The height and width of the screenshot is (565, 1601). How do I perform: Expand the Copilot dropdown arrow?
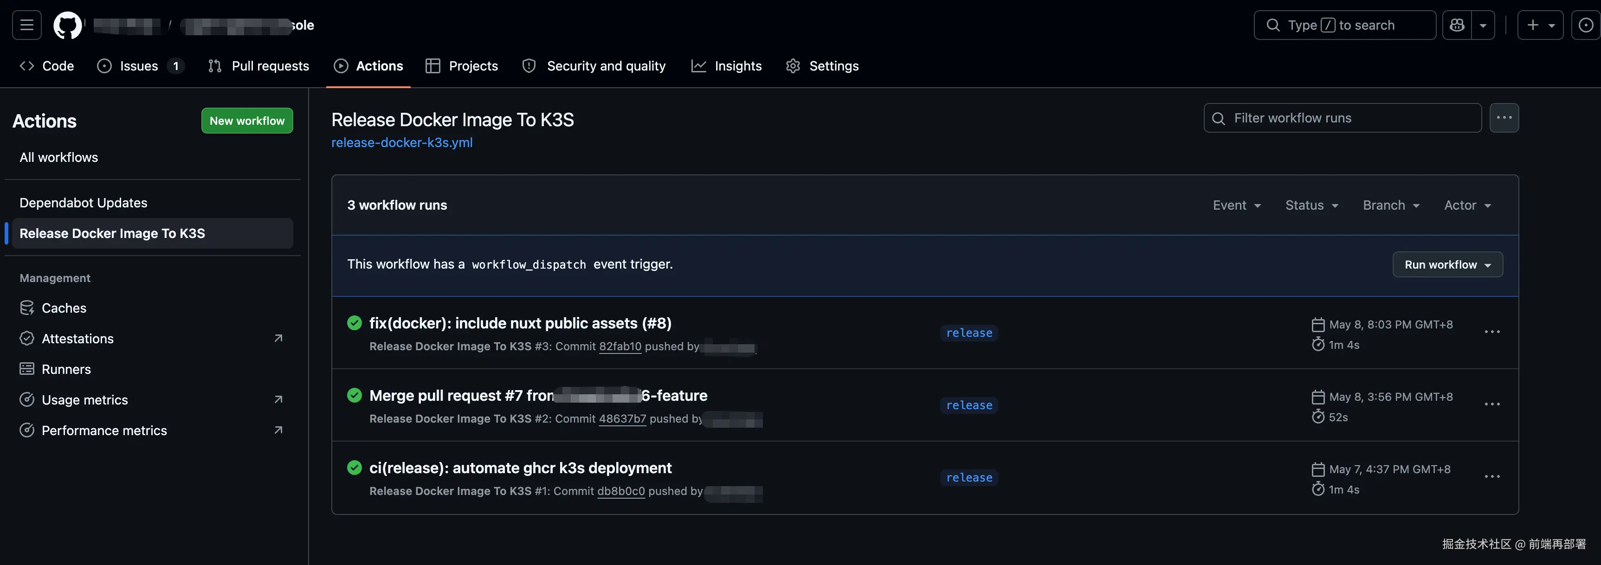1483,25
